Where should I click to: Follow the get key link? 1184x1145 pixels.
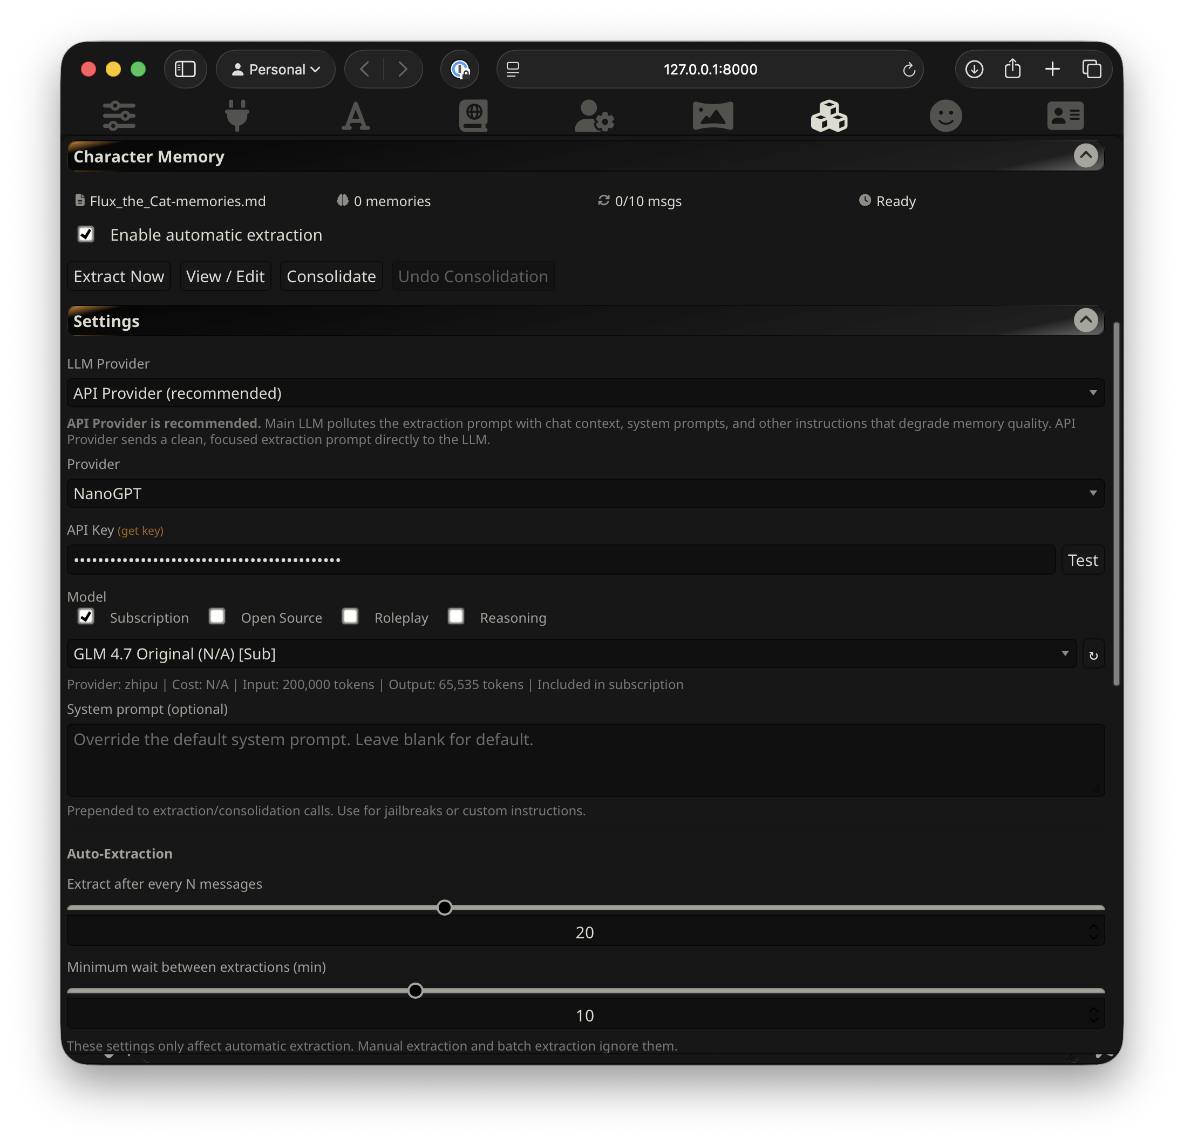click(140, 531)
